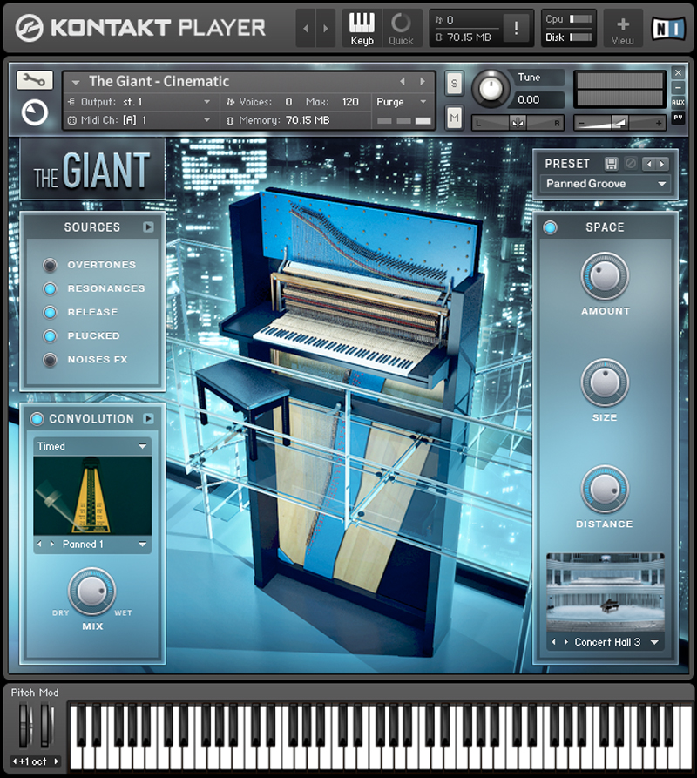Click the Native Instruments NI logo
Viewport: 697px width, 778px height.
[668, 28]
